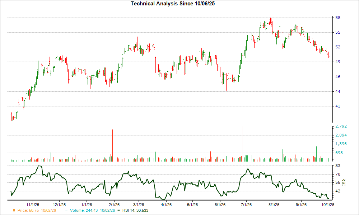Viewport: 359px width, 215px height.
Task: Click the chart title 'Technical Analysis Since 10/06/25'
Action: point(173,4)
